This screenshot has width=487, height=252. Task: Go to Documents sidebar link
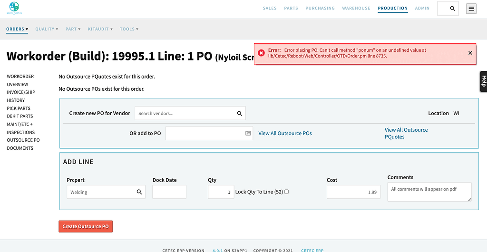pyautogui.click(x=20, y=148)
